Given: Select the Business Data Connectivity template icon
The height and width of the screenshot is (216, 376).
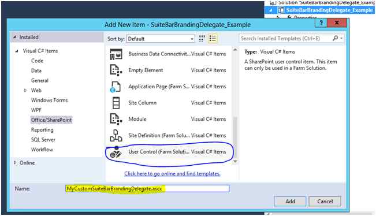Looking at the screenshot, I should tap(116, 54).
